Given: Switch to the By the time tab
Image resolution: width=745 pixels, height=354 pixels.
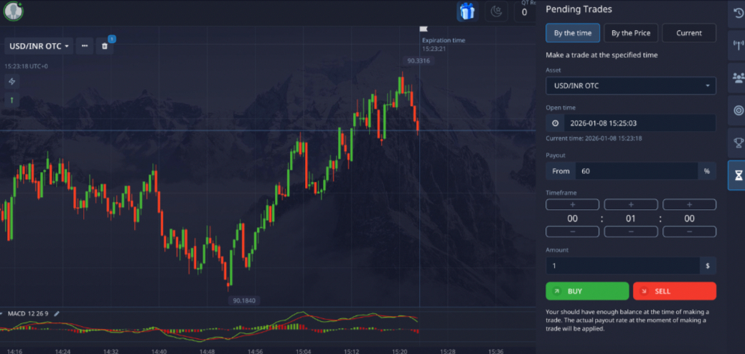Looking at the screenshot, I should (x=573, y=33).
